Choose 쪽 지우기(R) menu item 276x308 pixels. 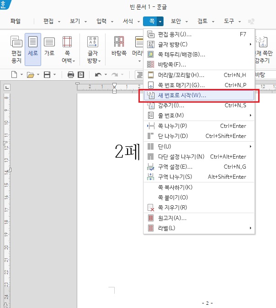pyautogui.click(x=199, y=208)
